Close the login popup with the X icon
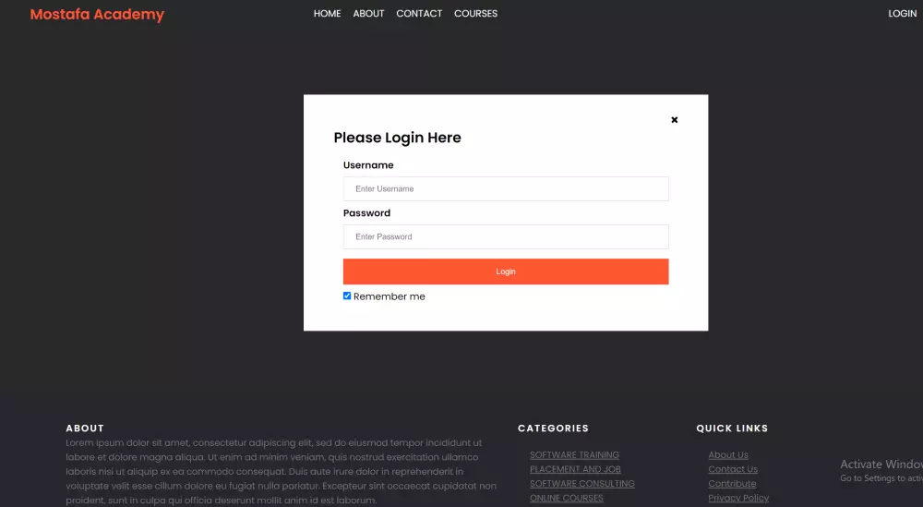The height and width of the screenshot is (507, 923). coord(675,120)
